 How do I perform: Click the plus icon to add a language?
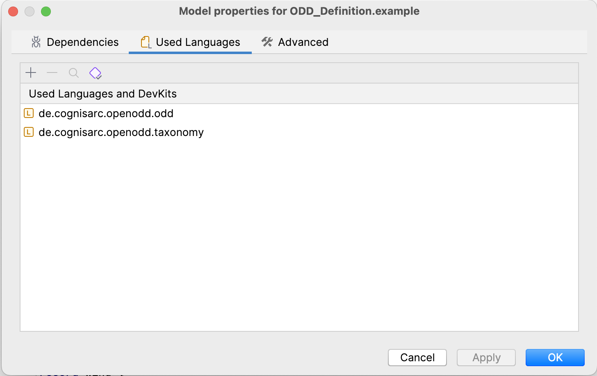(x=31, y=73)
